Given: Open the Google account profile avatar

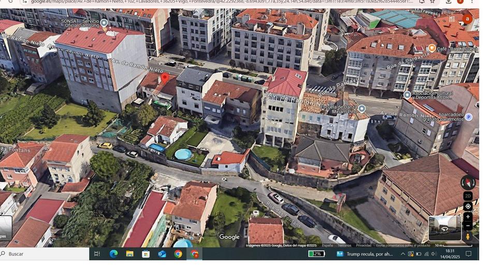Looking at the screenshot, I should pyautogui.click(x=468, y=19).
